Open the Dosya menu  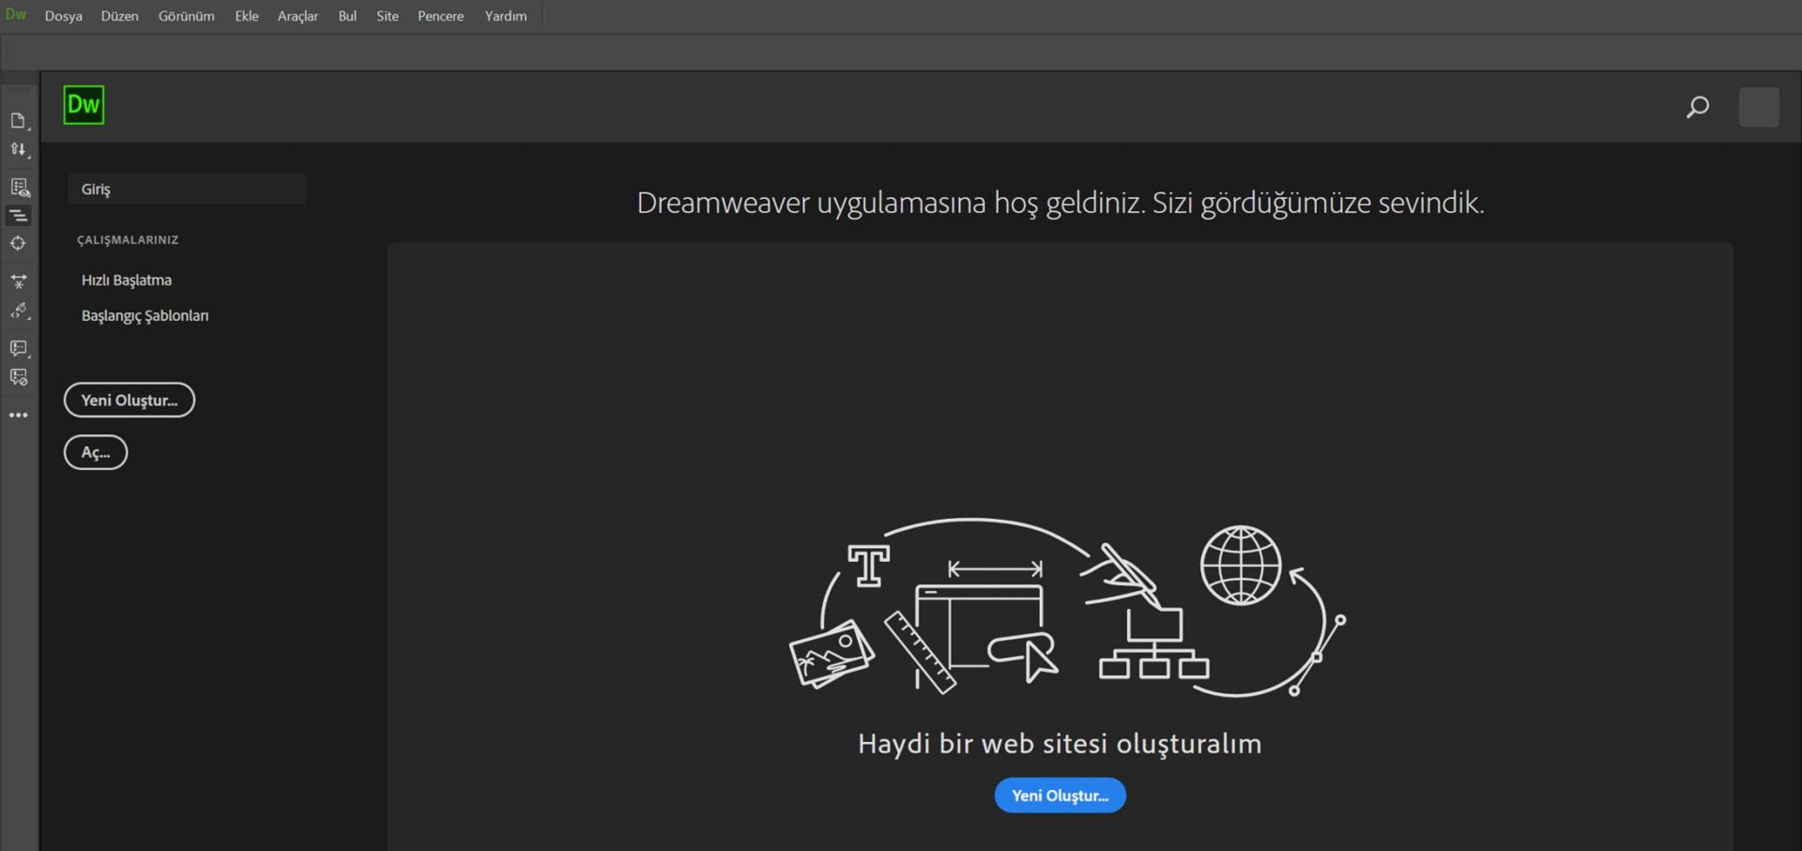pyautogui.click(x=63, y=16)
